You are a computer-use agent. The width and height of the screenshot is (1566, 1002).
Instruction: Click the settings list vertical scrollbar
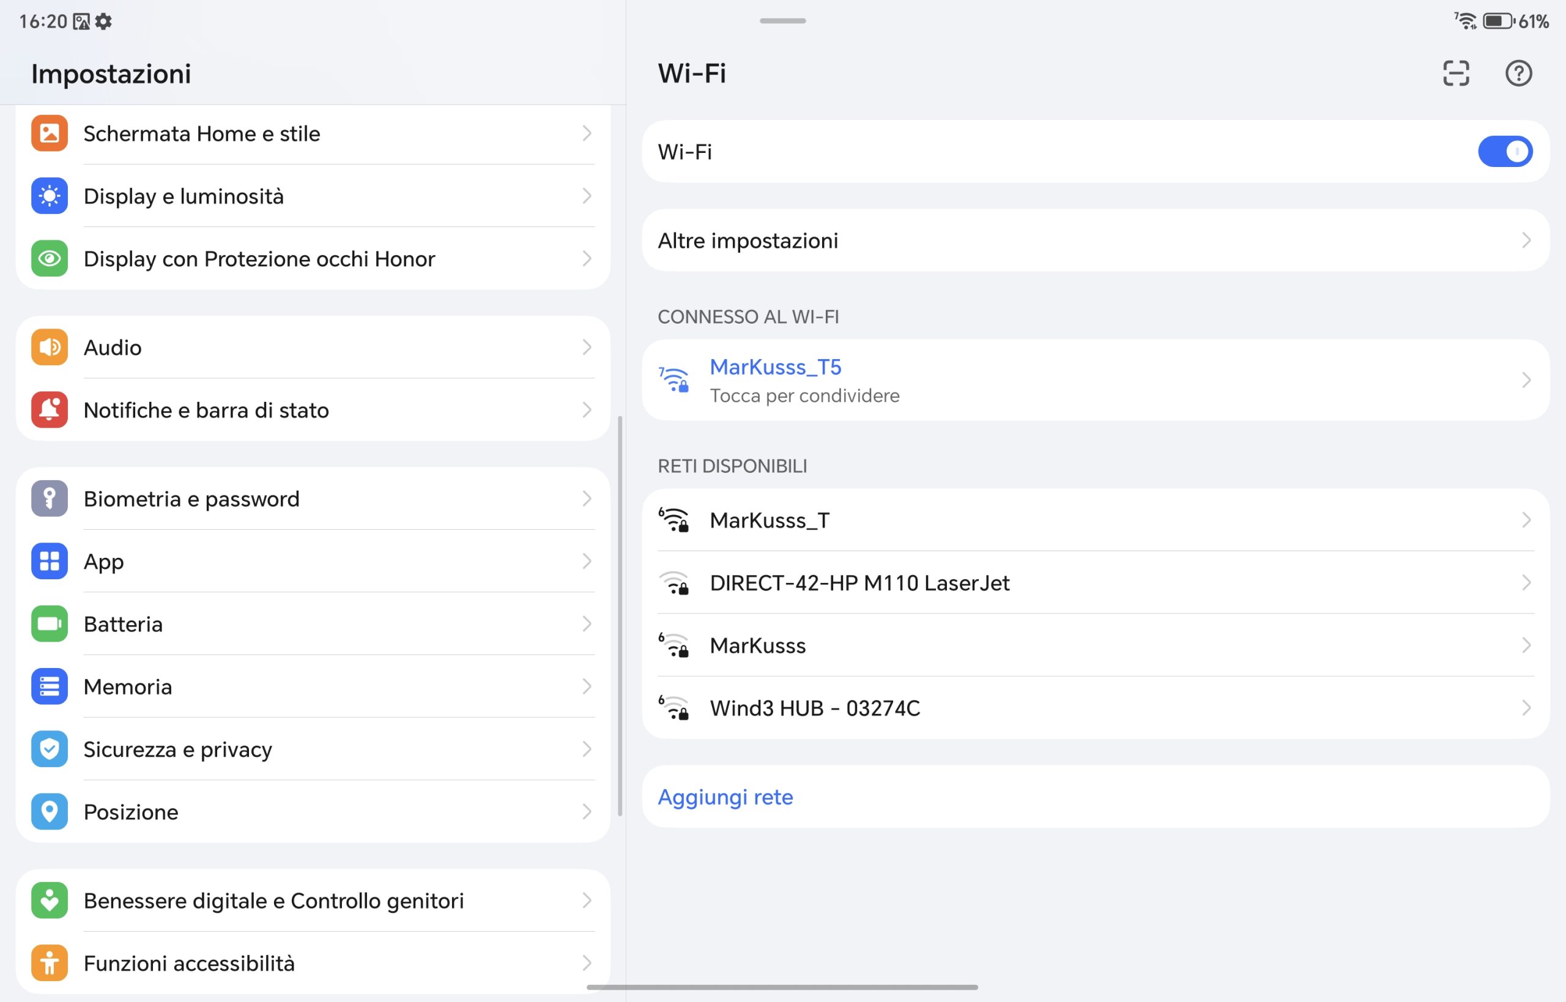pyautogui.click(x=620, y=615)
